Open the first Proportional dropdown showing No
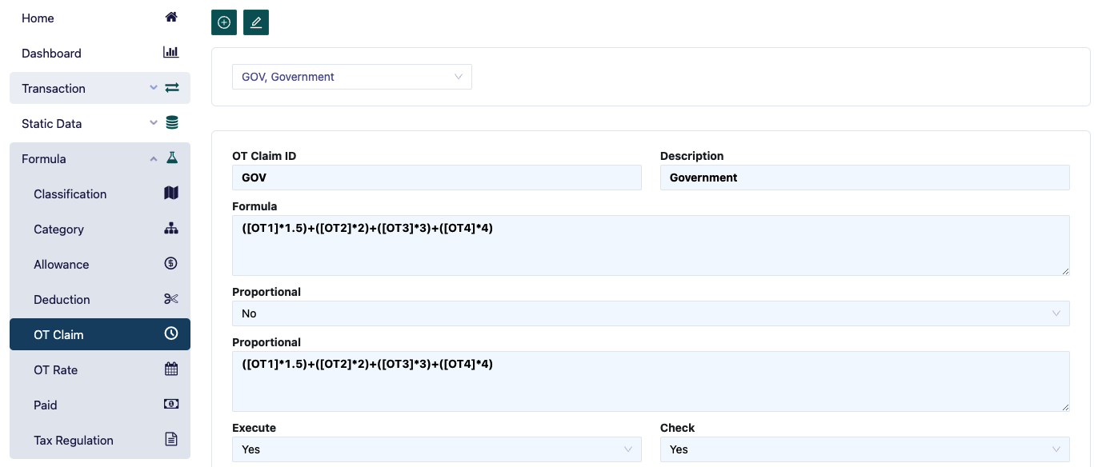 tap(650, 313)
